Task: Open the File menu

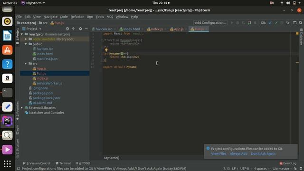Action: tap(19, 17)
